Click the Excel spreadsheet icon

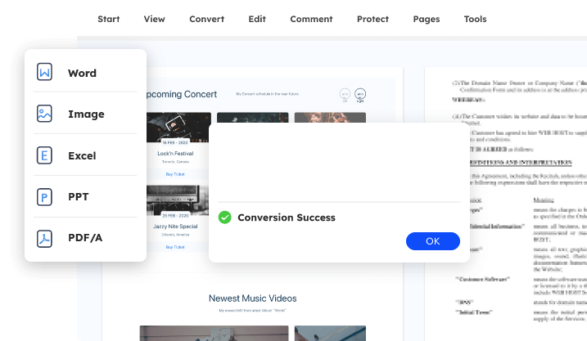tap(44, 155)
